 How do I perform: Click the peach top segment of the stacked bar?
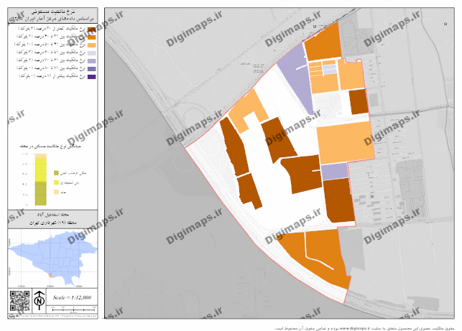pos(41,156)
